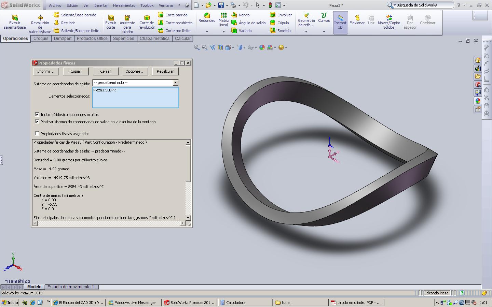Choose the Corte recubierto tool
Screen dimensions: 492x307
[175, 23]
